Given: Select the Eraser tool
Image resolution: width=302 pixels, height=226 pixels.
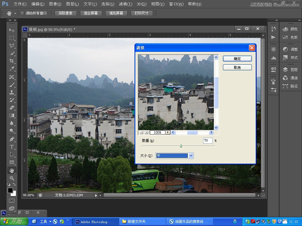Looking at the screenshot, I should point(12,108).
